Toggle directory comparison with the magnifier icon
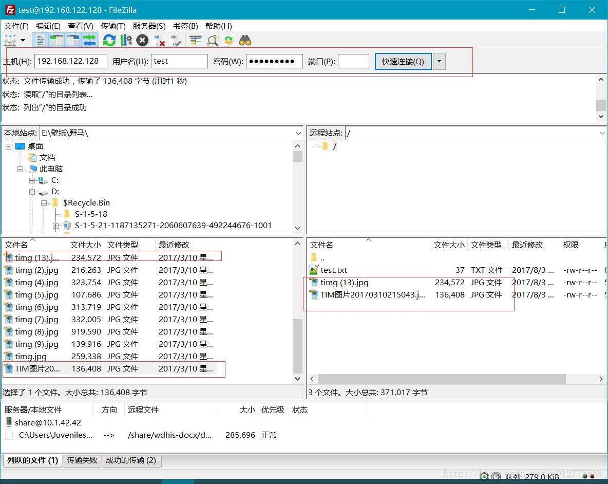Image resolution: width=608 pixels, height=484 pixels. (x=213, y=40)
